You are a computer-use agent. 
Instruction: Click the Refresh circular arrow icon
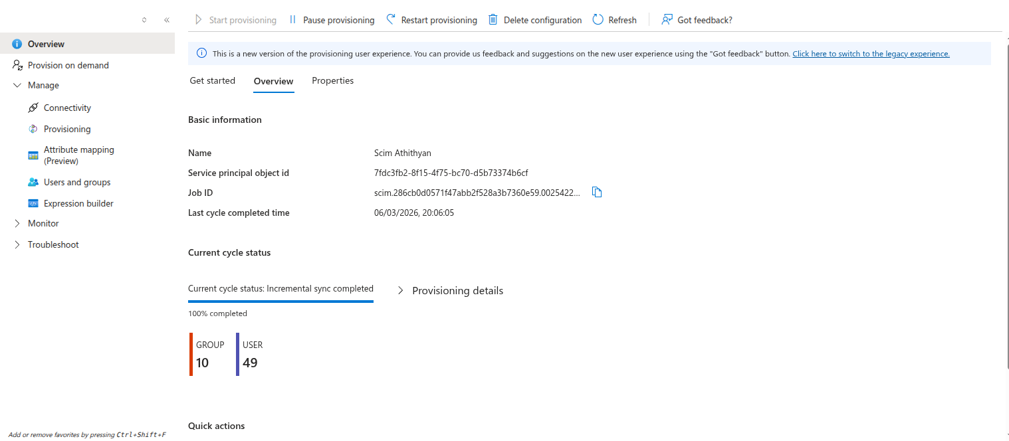[598, 20]
